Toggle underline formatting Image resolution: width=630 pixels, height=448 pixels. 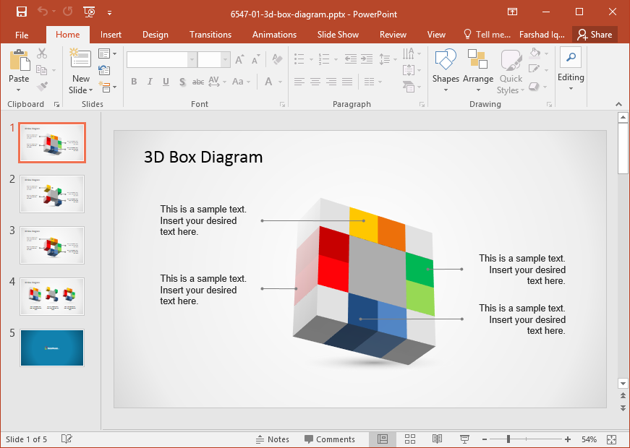pyautogui.click(x=166, y=82)
